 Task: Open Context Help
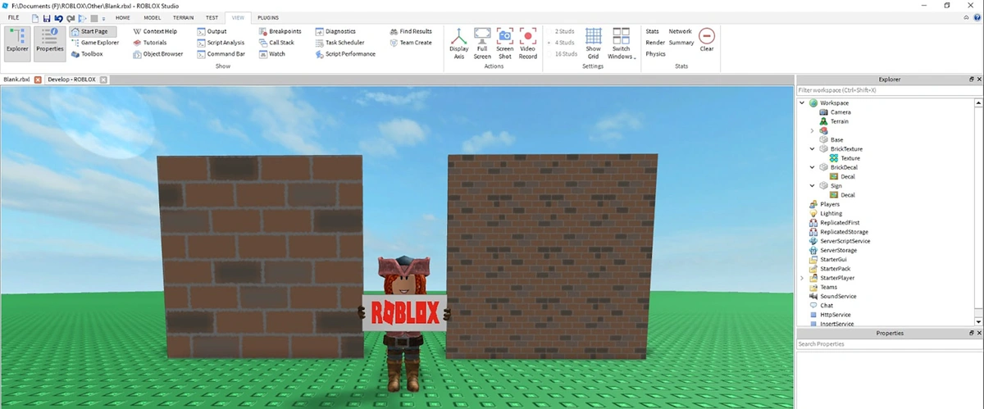click(155, 31)
